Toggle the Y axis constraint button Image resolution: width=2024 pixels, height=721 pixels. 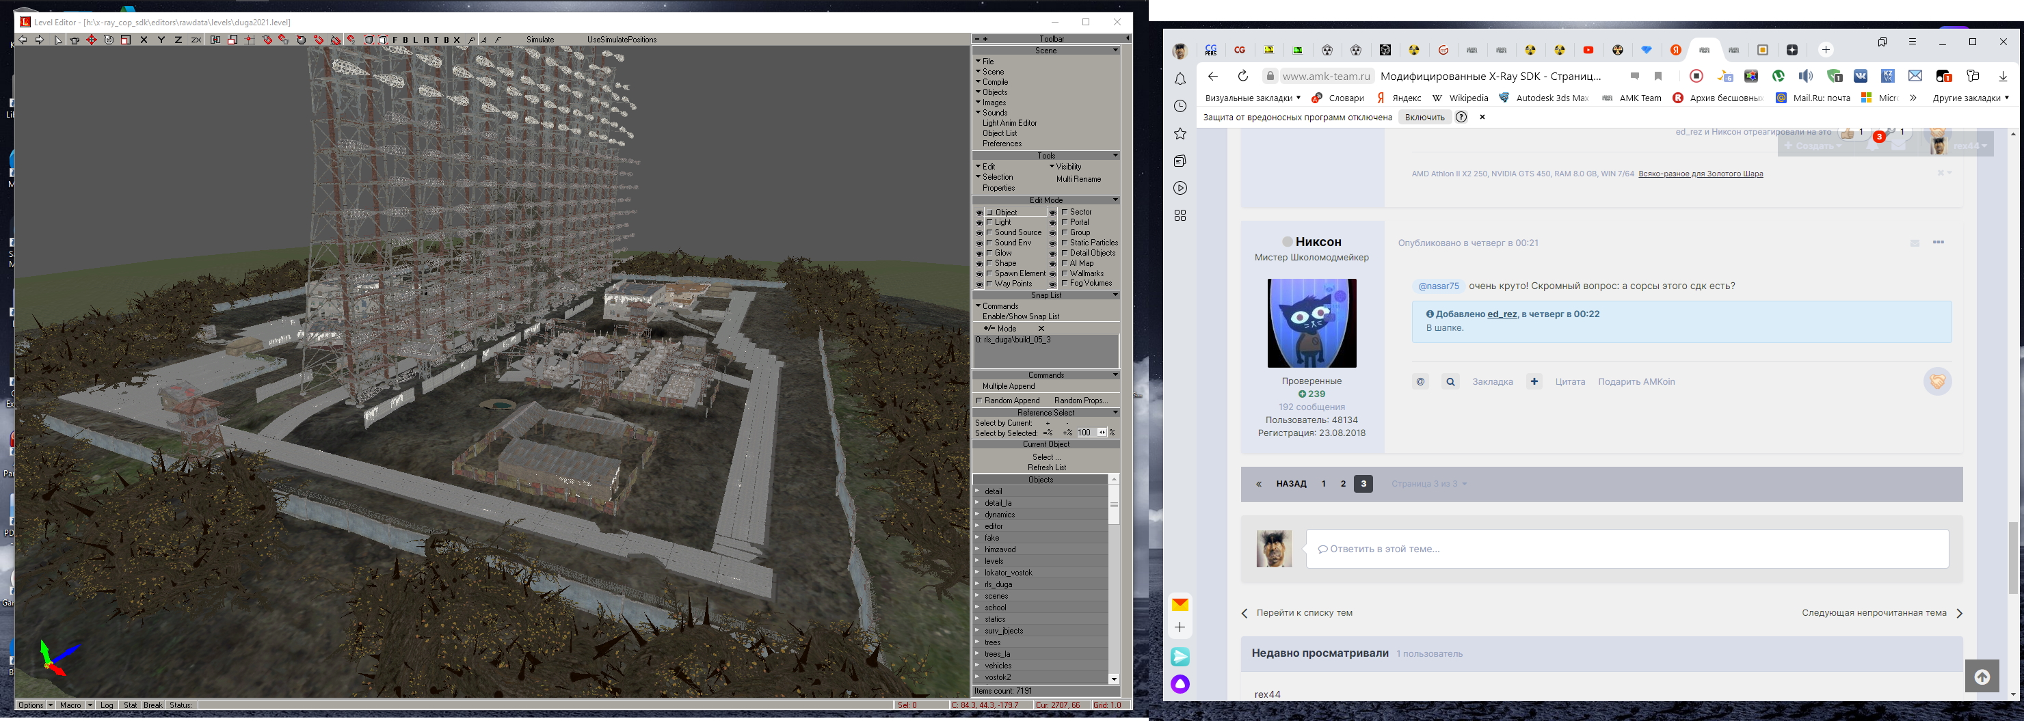tap(162, 40)
